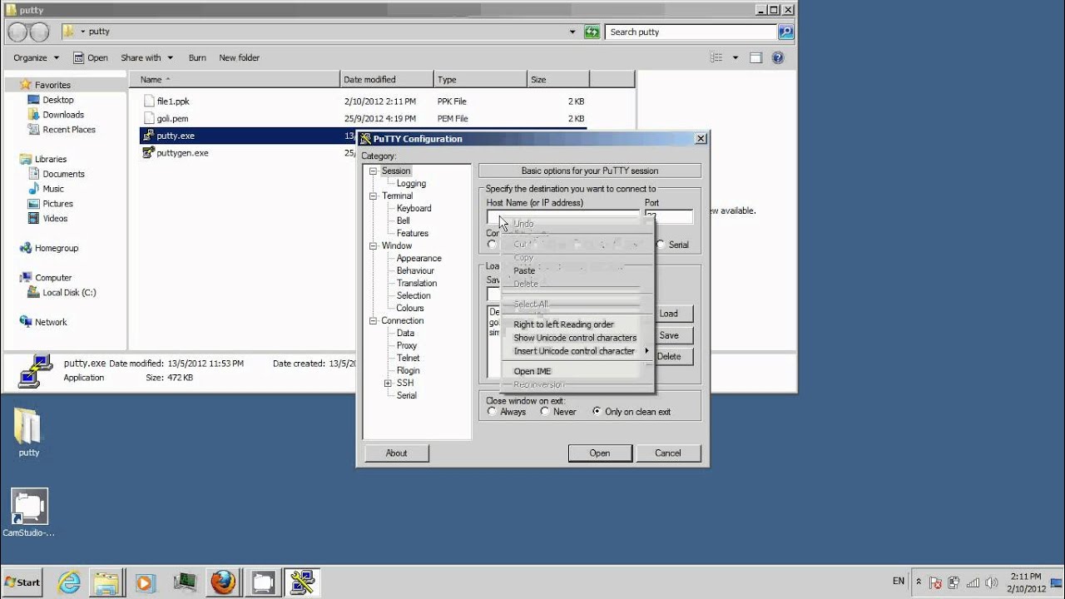1065x599 pixels.
Task: Cancel the PuTTY Configuration dialog
Action: tap(668, 453)
